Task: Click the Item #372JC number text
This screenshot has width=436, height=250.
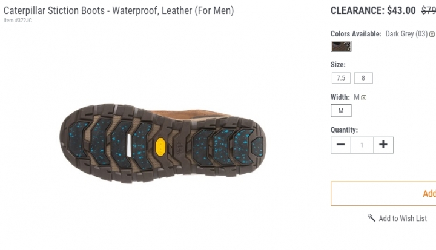Action: (18, 21)
